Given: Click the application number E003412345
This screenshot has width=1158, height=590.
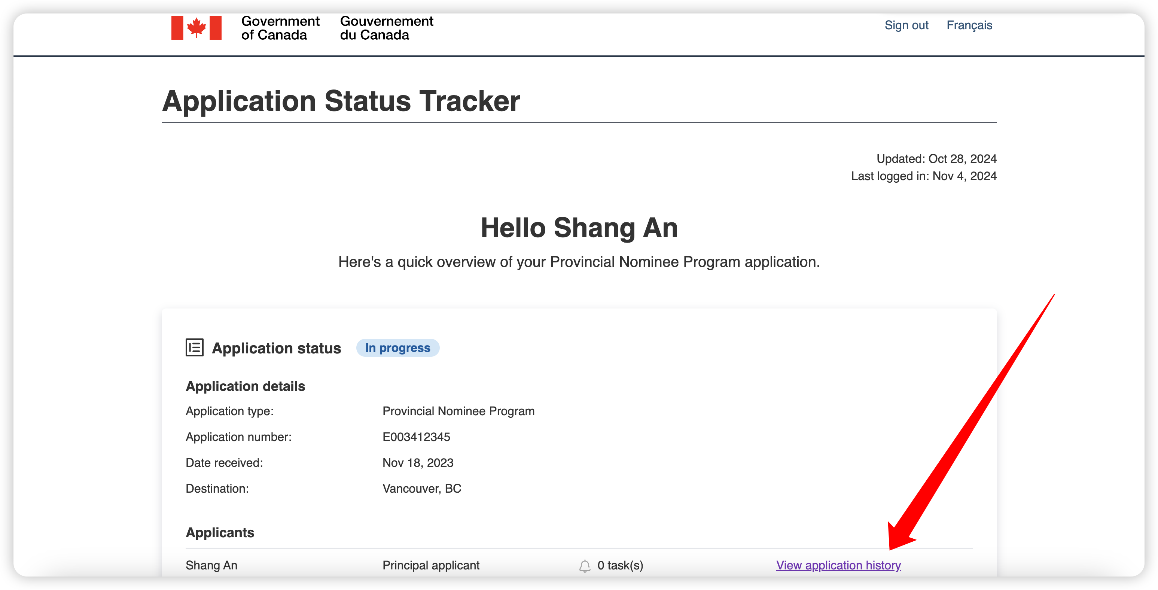Looking at the screenshot, I should pyautogui.click(x=416, y=437).
